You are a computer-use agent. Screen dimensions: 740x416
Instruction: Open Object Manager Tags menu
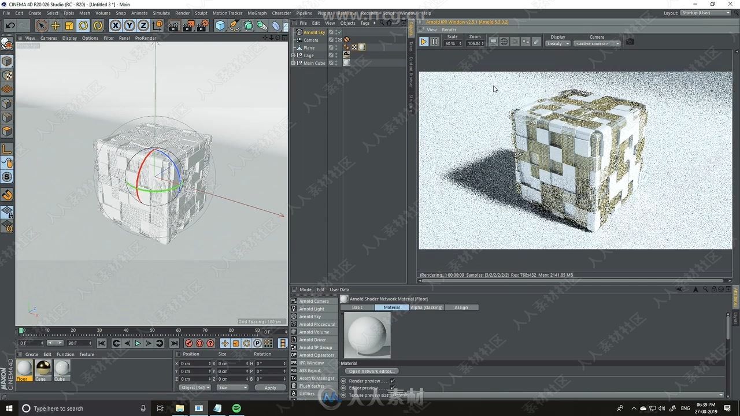click(365, 23)
